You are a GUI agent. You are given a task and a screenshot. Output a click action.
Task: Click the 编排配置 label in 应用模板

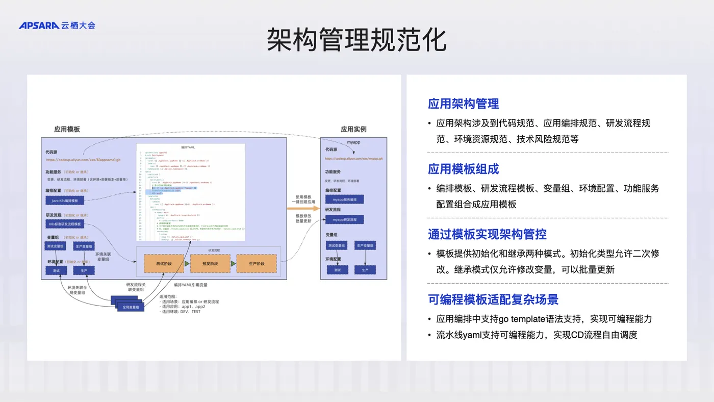point(54,190)
